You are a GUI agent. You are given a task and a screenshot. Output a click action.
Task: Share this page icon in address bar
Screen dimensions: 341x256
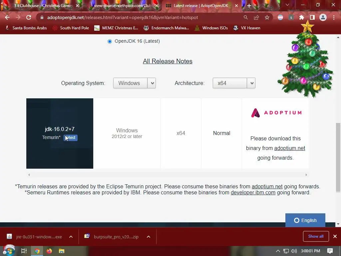click(x=256, y=17)
